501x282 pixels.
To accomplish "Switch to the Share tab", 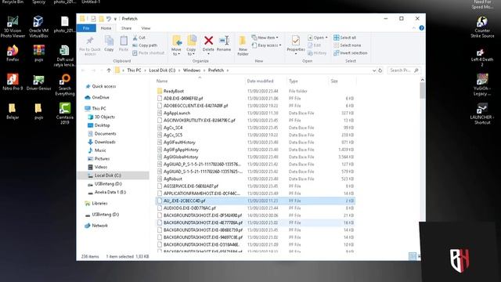I will click(126, 28).
